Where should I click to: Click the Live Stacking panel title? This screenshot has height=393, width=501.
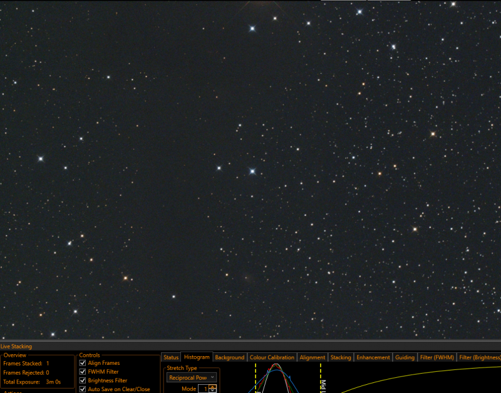[x=16, y=347]
